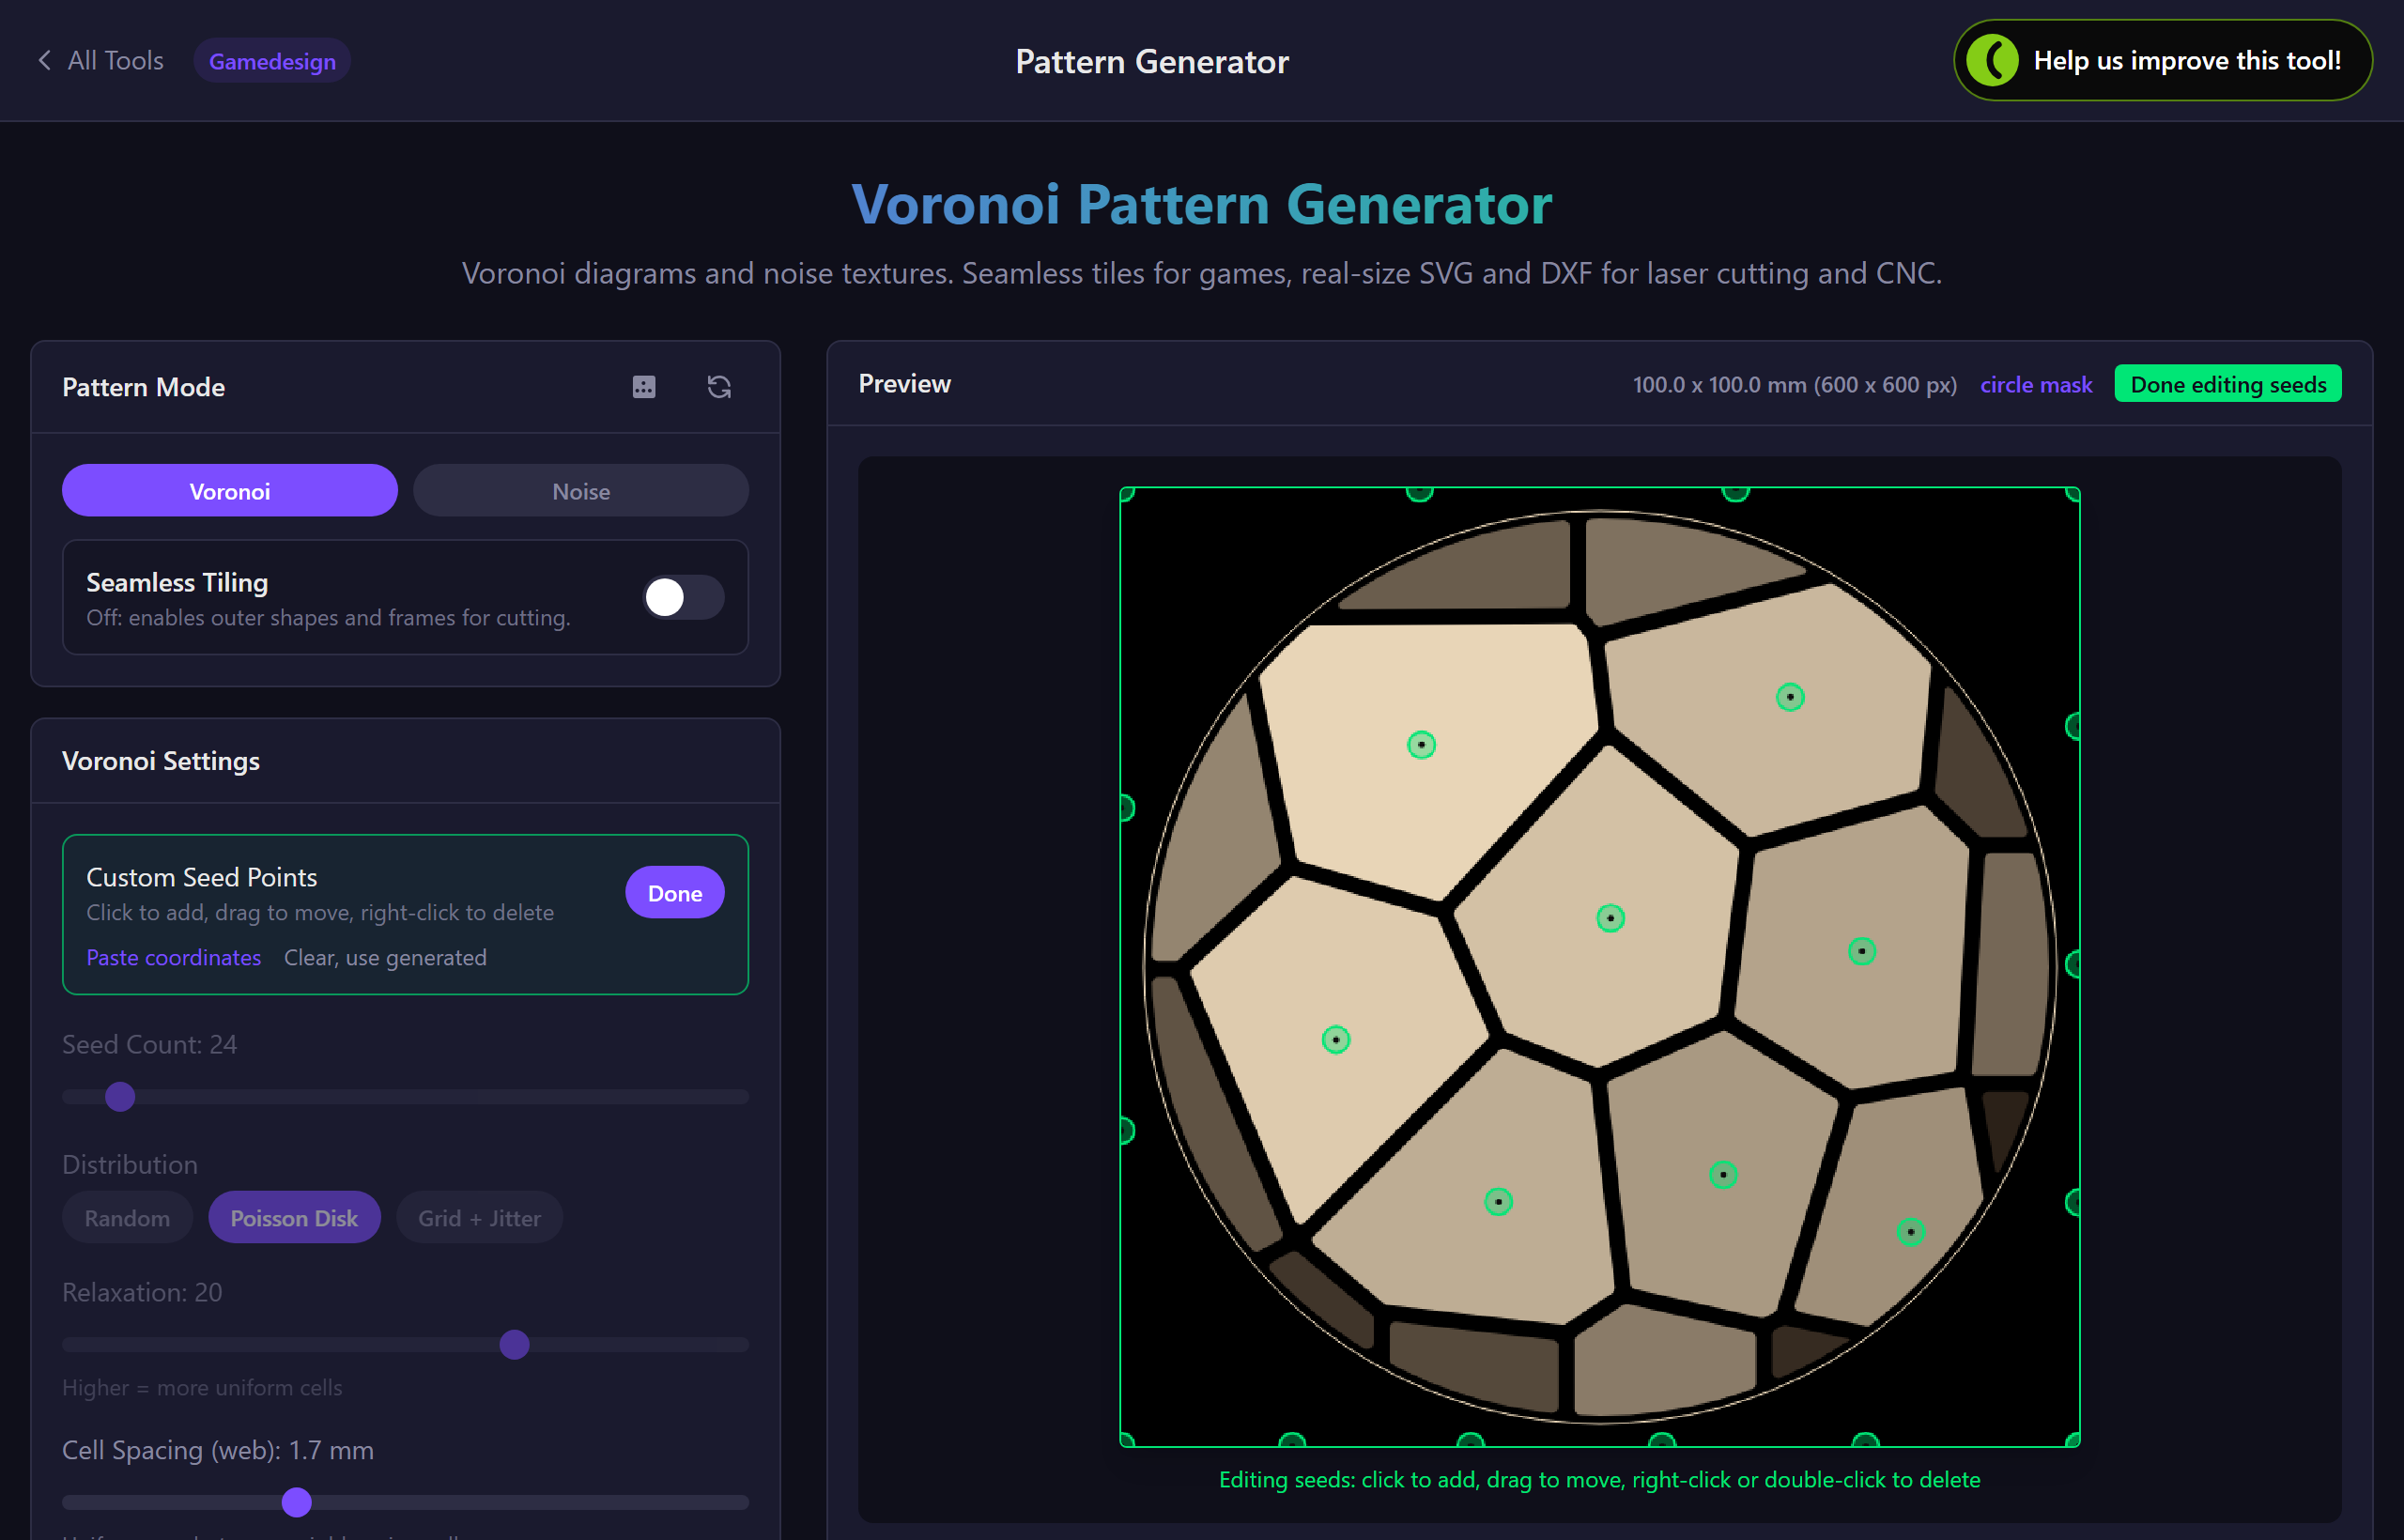Image resolution: width=2404 pixels, height=1540 pixels.
Task: Click the Seed Count slider handle
Action: pyautogui.click(x=120, y=1097)
